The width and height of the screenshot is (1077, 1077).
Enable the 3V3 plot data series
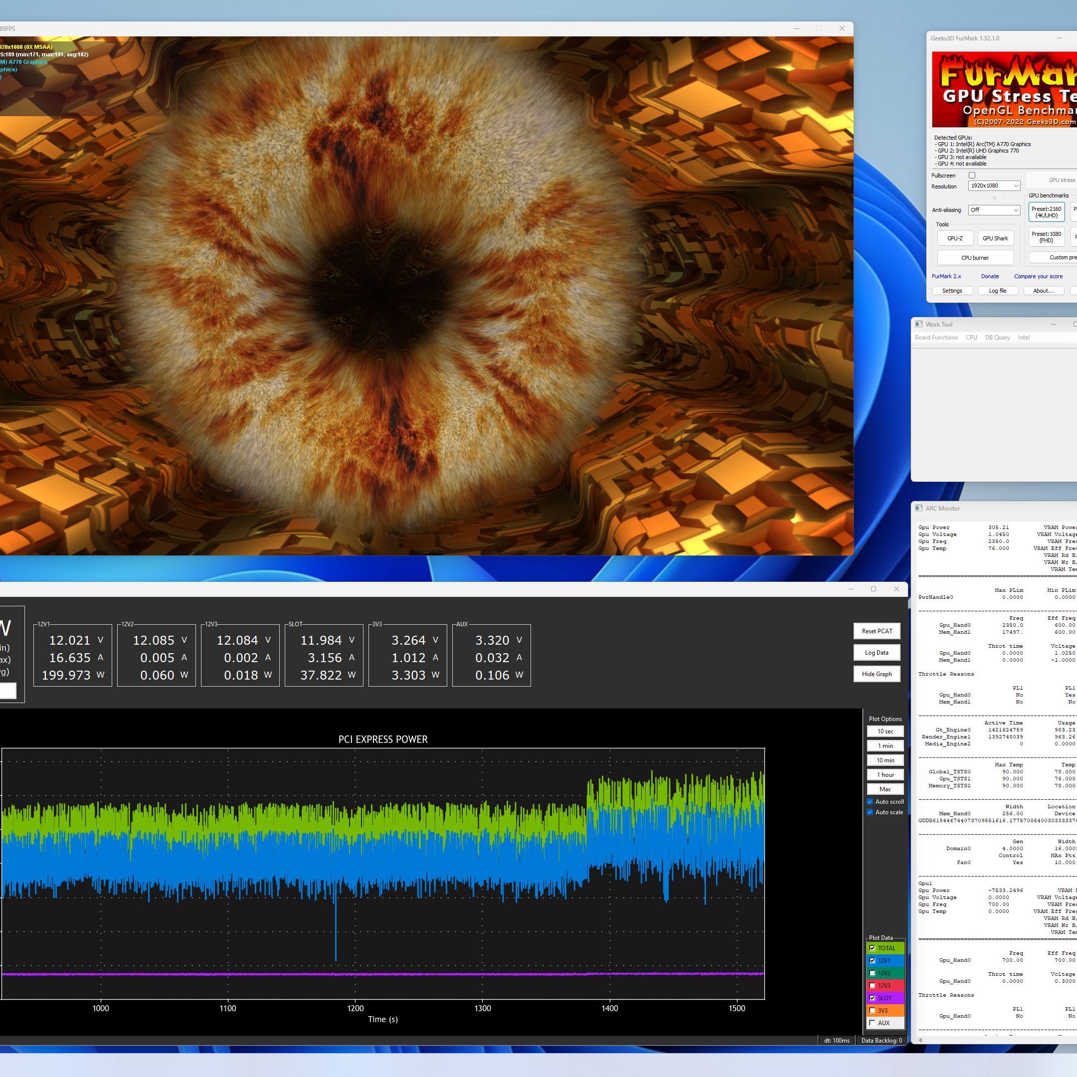tap(873, 1010)
